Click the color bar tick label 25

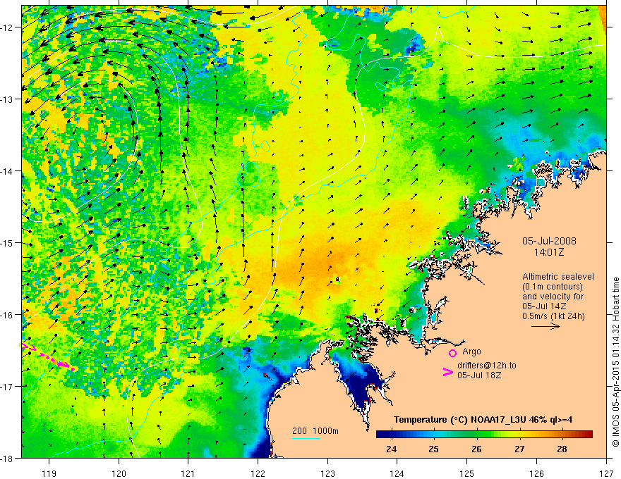point(434,449)
